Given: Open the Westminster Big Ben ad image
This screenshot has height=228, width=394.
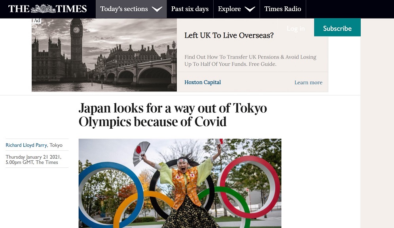Looking at the screenshot, I should pos(104,55).
